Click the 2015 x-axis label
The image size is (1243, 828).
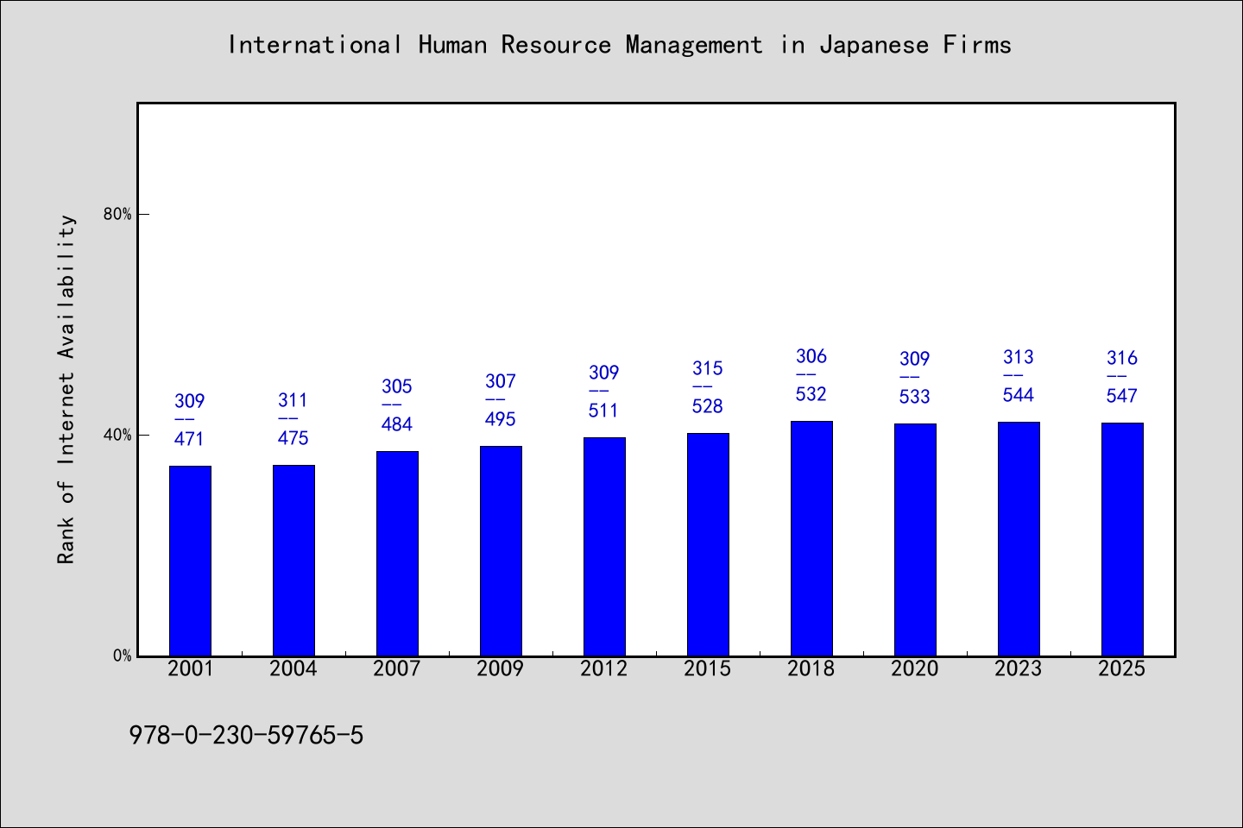[708, 668]
